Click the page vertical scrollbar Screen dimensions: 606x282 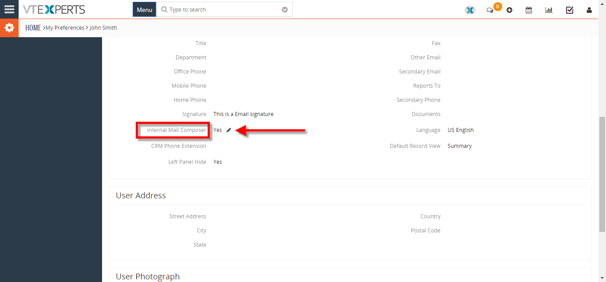[x=602, y=174]
